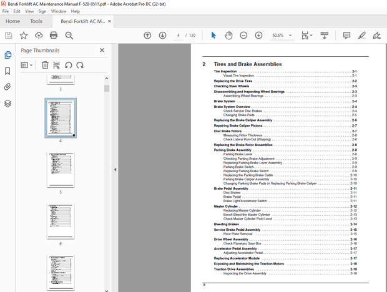Select the Hand pan tool
387x292 pixels.
(228, 36)
